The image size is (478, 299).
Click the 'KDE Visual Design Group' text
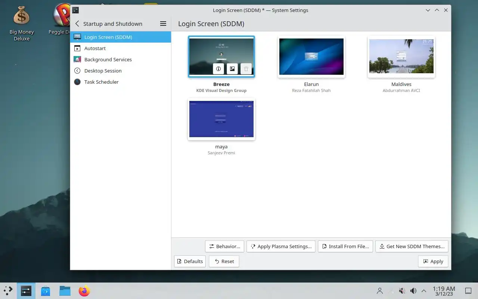221,90
